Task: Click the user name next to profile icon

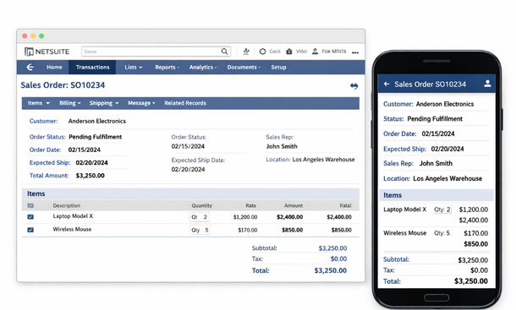Action: [333, 52]
